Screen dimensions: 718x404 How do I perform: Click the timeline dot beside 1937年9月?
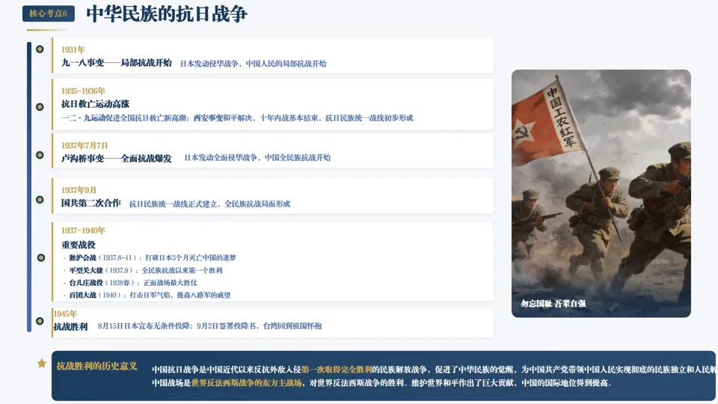tap(40, 200)
